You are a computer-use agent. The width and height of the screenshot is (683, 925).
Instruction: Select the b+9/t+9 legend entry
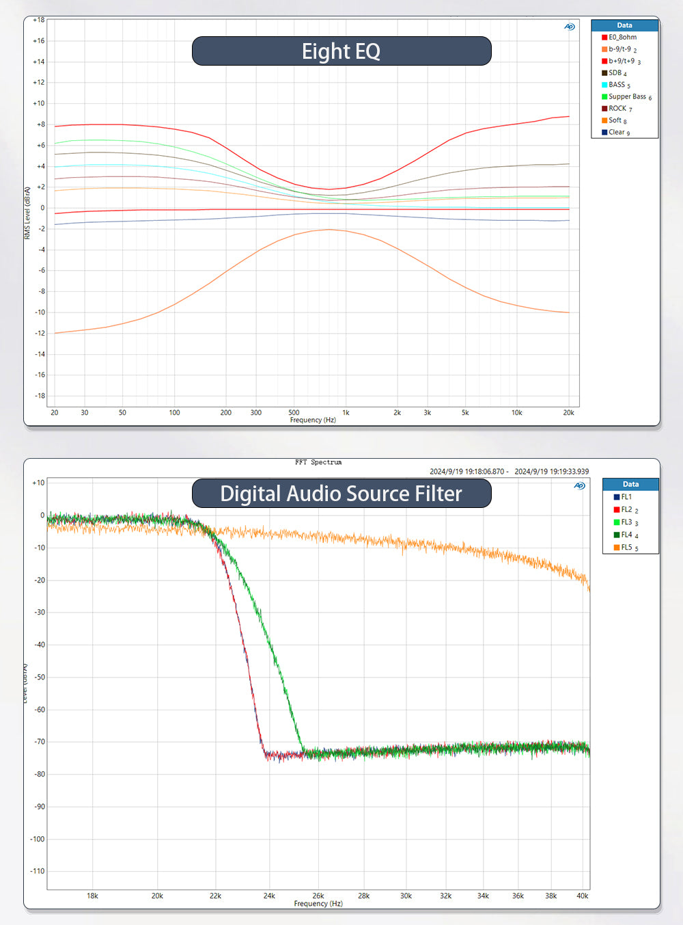click(622, 61)
